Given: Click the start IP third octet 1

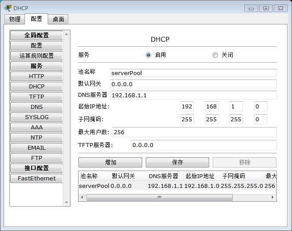Looking at the screenshot, I should 236,106.
